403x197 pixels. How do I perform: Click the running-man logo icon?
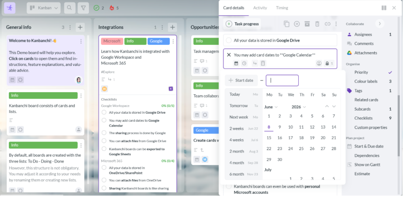pos(10,8)
